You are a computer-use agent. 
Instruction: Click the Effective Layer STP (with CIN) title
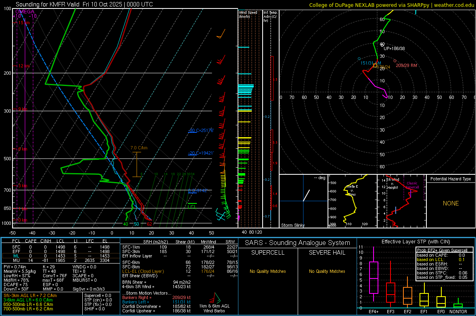(x=415, y=242)
